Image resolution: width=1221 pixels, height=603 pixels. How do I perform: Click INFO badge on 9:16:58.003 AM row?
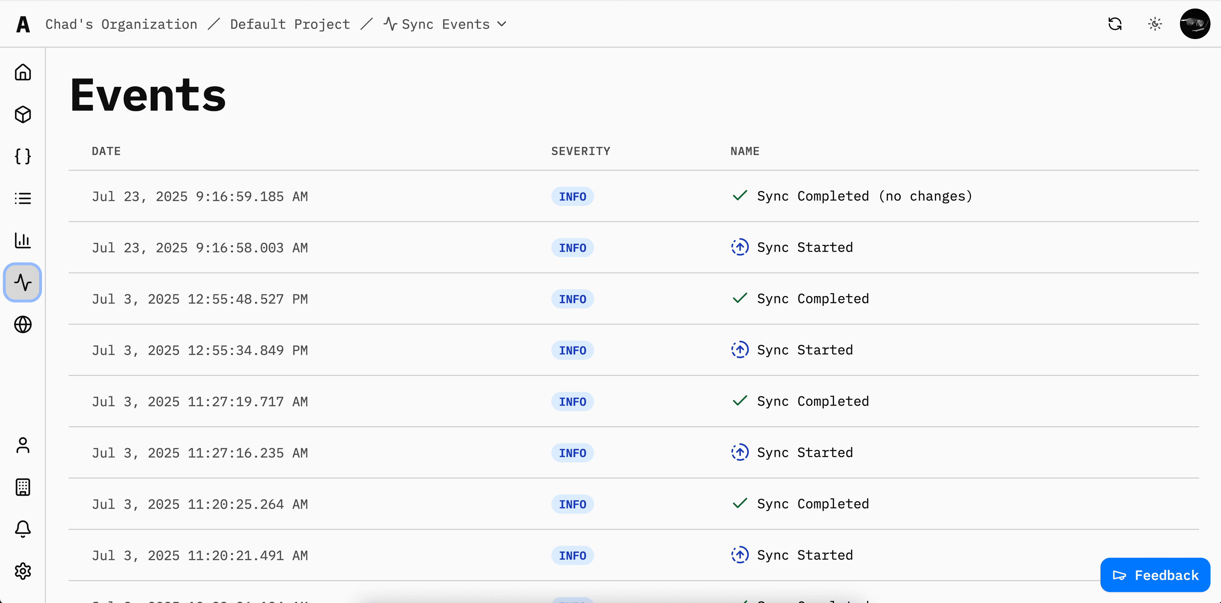click(572, 248)
